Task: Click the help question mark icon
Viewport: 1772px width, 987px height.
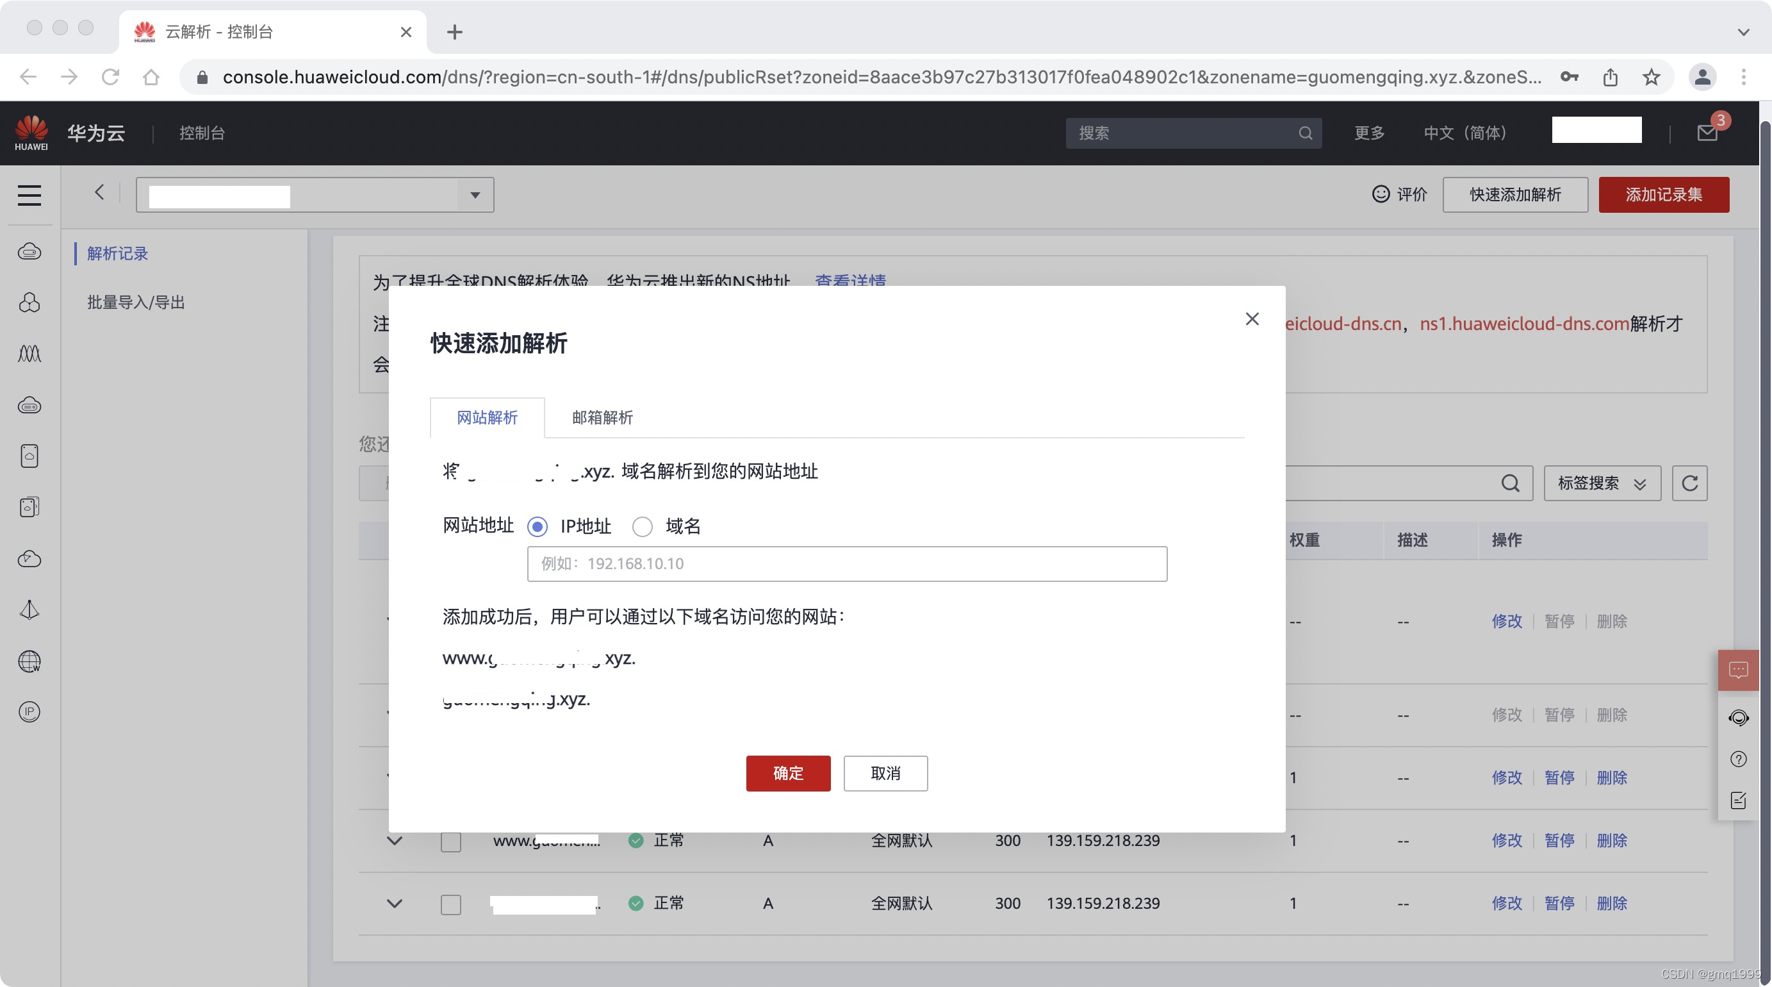Action: (1737, 759)
